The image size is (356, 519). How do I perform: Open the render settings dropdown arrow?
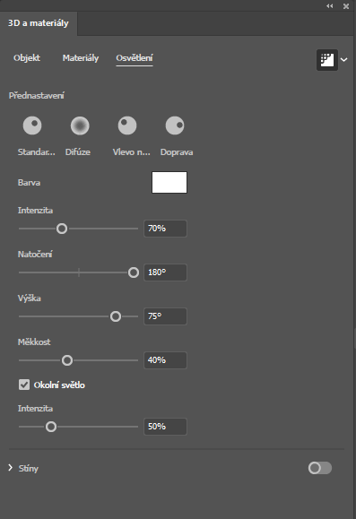pos(344,60)
